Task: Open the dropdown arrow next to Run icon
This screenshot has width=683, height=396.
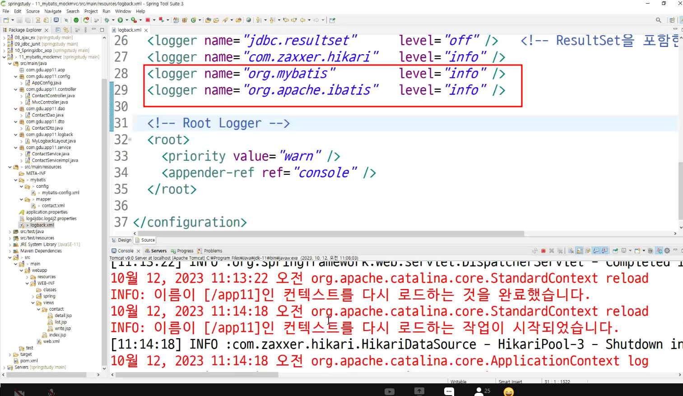Action: click(126, 20)
